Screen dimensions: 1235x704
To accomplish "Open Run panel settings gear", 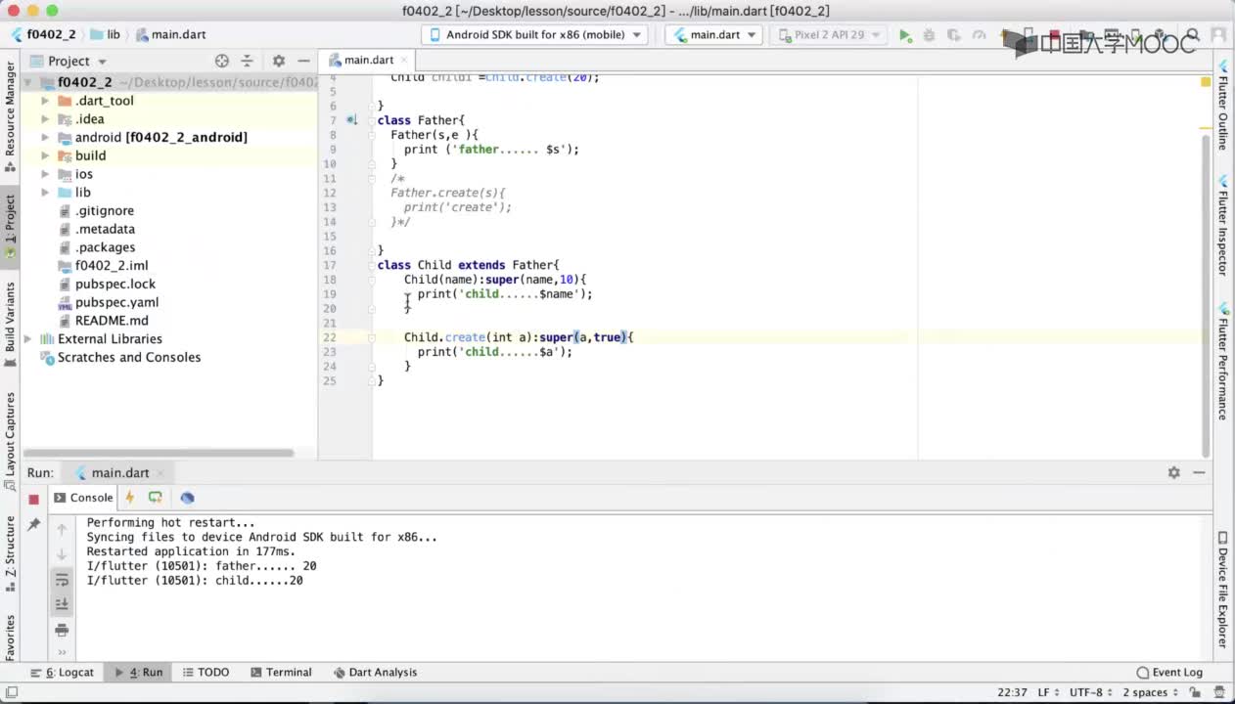I will 1173,472.
